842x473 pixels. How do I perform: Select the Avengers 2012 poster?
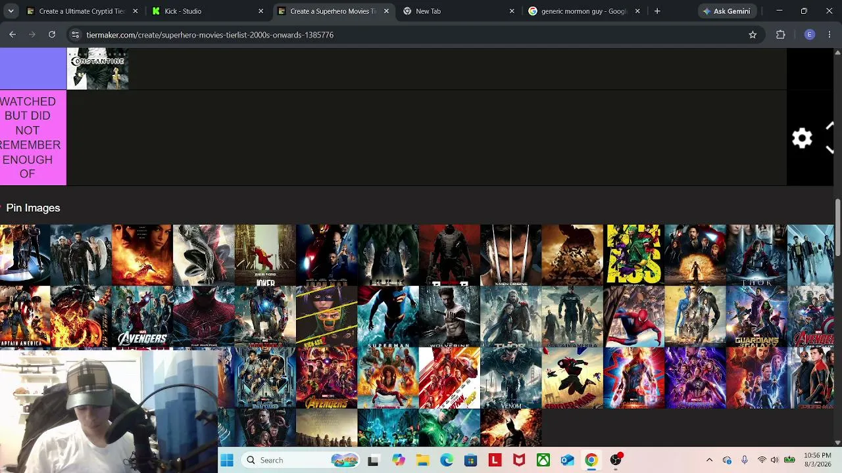tap(142, 317)
